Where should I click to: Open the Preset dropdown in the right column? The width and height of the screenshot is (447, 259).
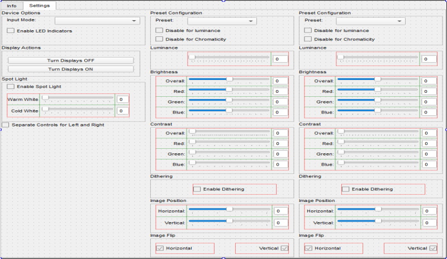pyautogui.click(x=370, y=21)
